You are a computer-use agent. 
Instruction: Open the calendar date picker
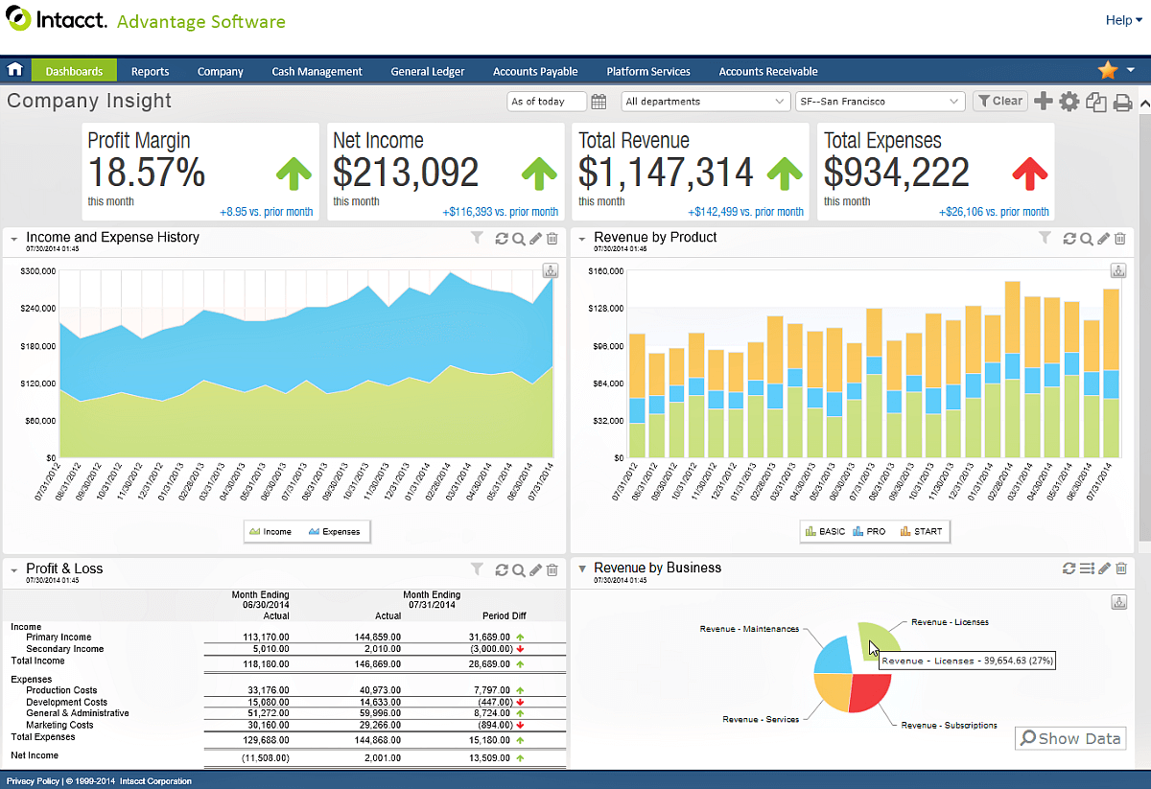pos(599,101)
